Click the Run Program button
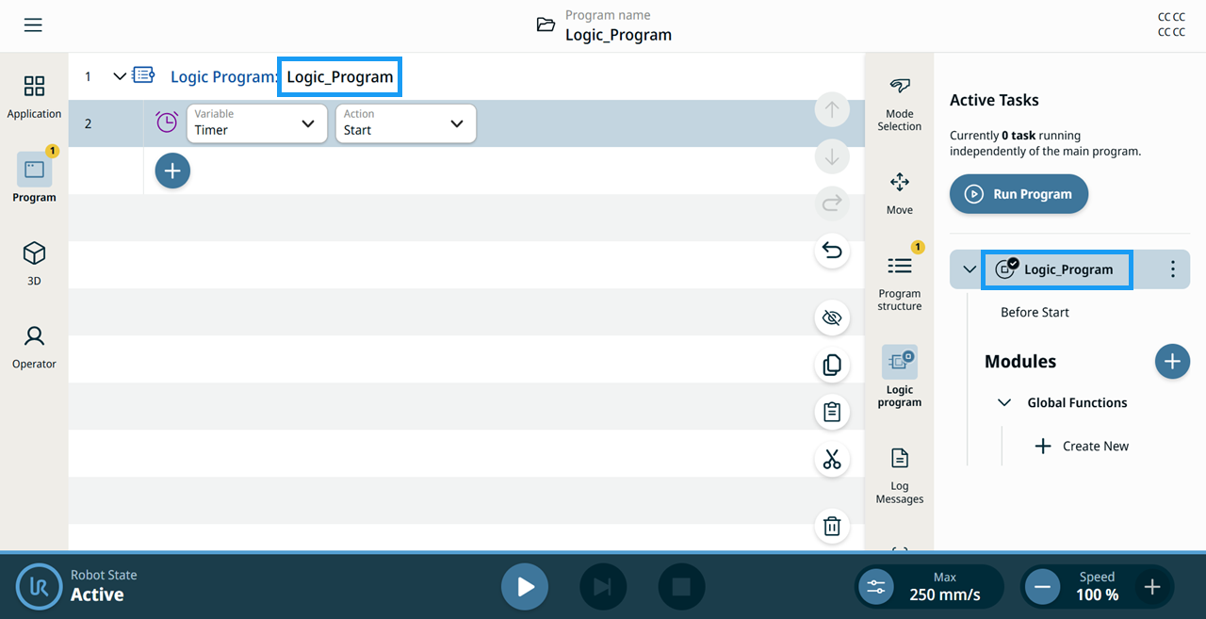Screen dimensions: 1206x619 click(x=1019, y=194)
